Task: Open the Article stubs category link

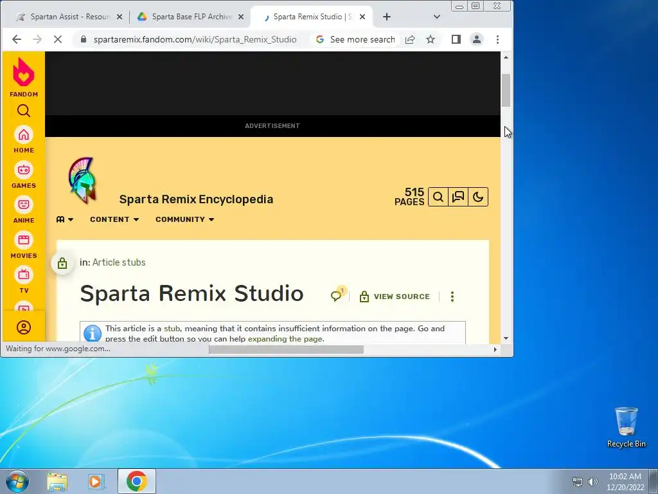Action: point(119,262)
